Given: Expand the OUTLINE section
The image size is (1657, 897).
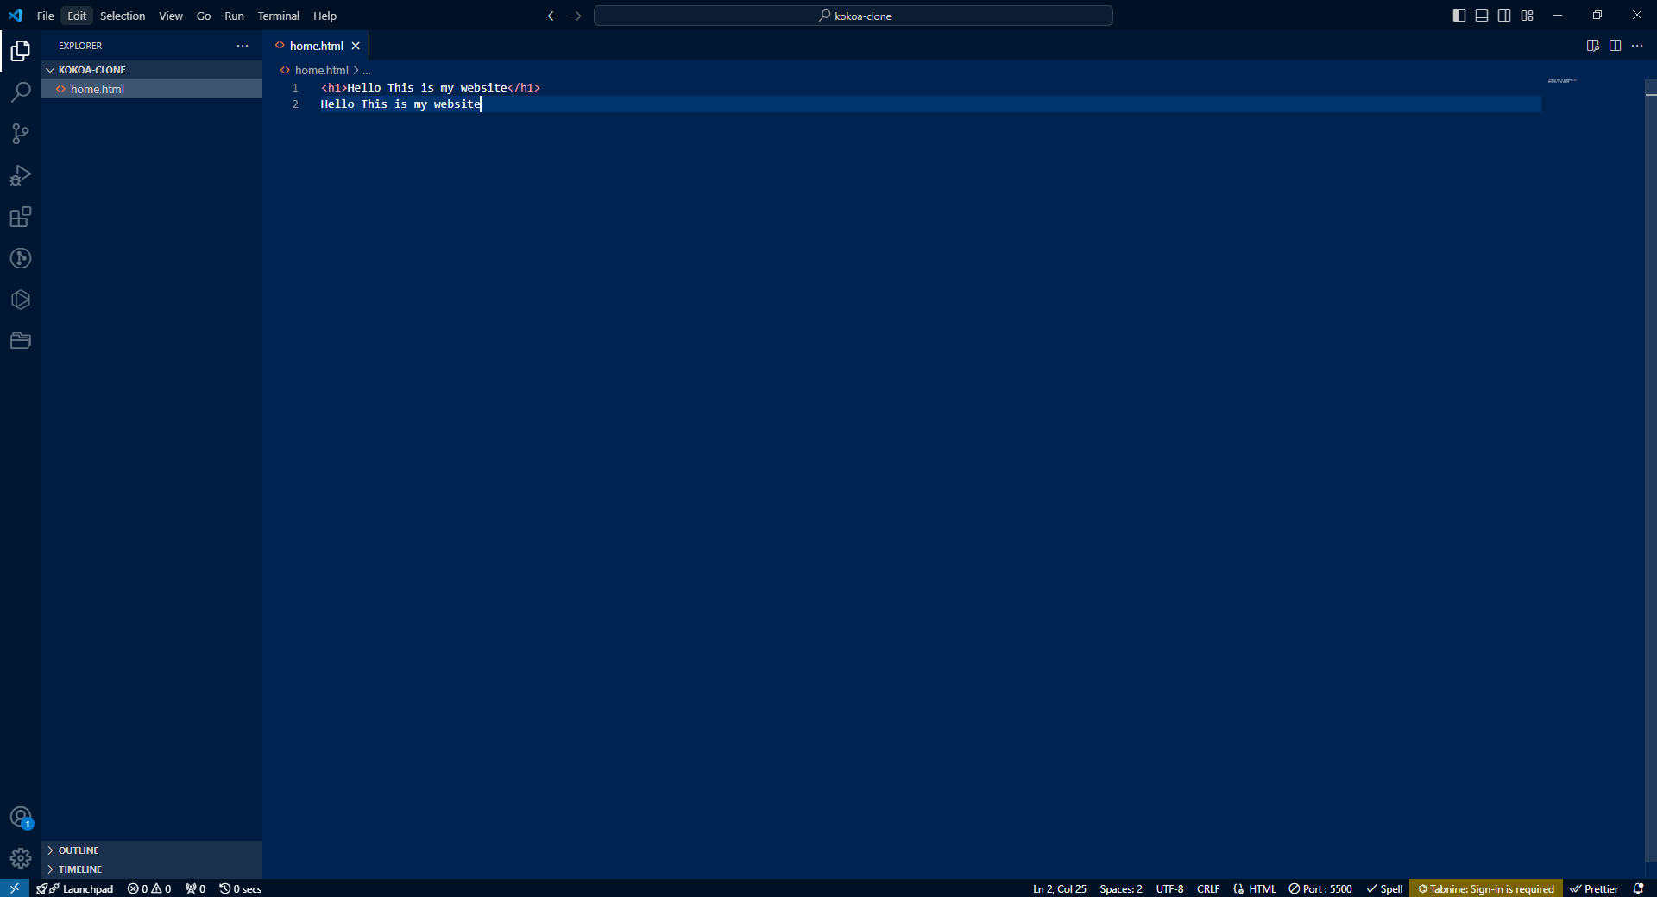Looking at the screenshot, I should pos(152,850).
